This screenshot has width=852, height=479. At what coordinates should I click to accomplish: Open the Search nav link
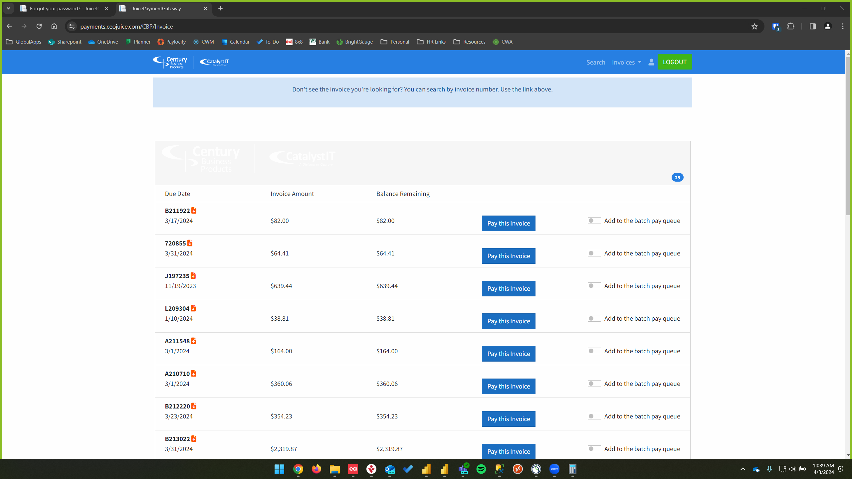tap(595, 62)
